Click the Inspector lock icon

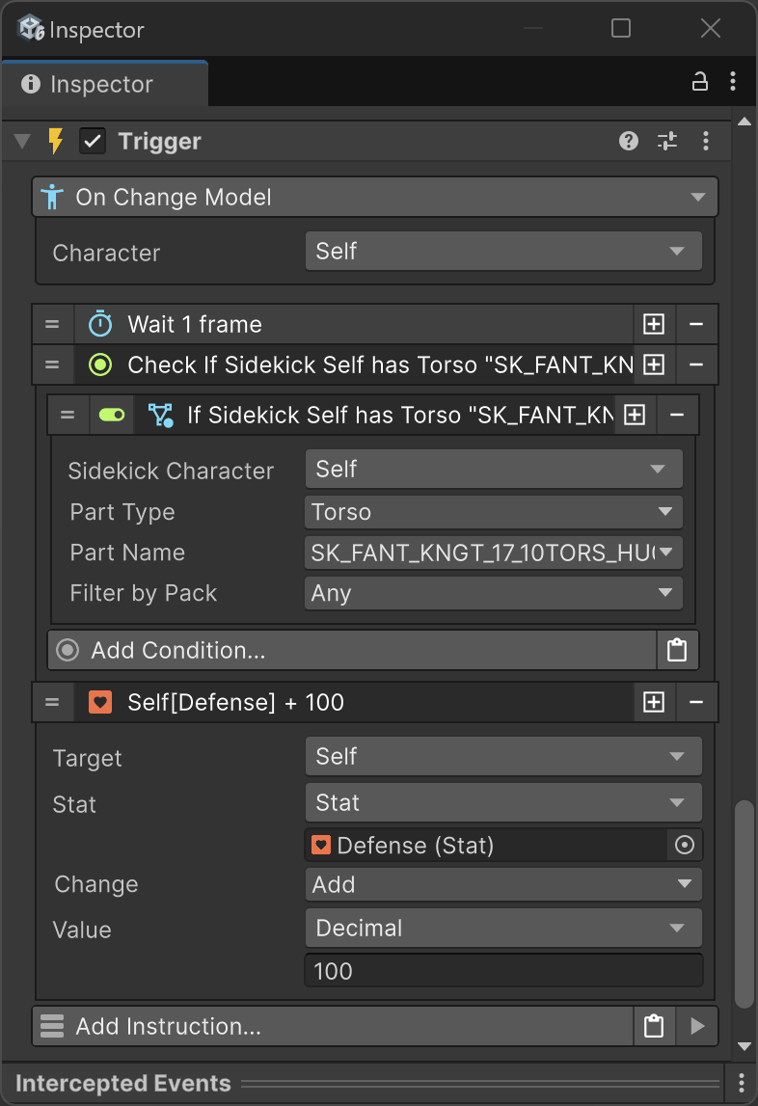click(x=700, y=83)
